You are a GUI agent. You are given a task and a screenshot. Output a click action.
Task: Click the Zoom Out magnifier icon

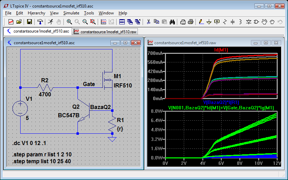(85, 22)
